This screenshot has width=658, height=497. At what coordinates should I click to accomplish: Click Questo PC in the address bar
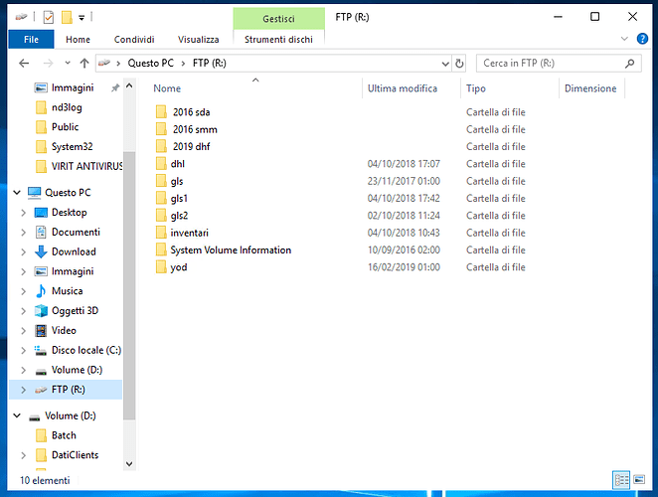point(151,64)
